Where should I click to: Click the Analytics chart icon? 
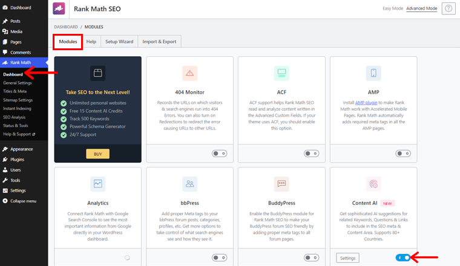[97, 184]
